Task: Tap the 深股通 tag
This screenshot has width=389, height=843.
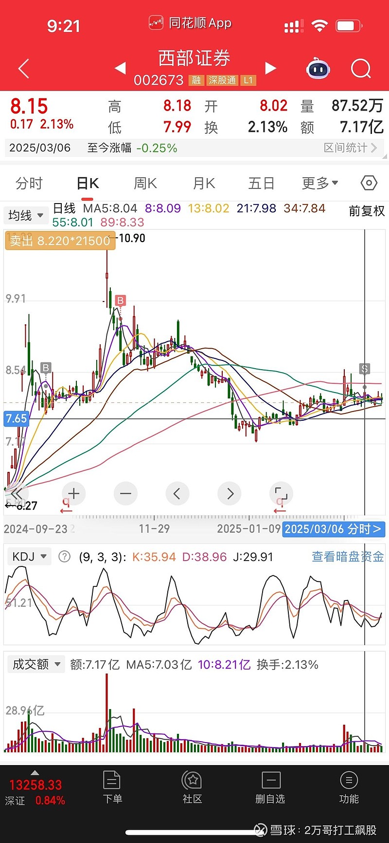Action: pyautogui.click(x=222, y=80)
